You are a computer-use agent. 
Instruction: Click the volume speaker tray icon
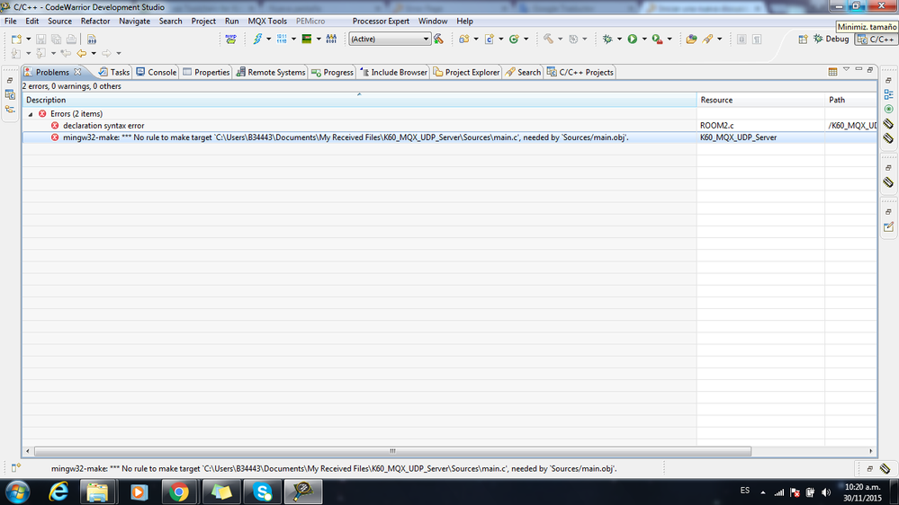tap(825, 492)
